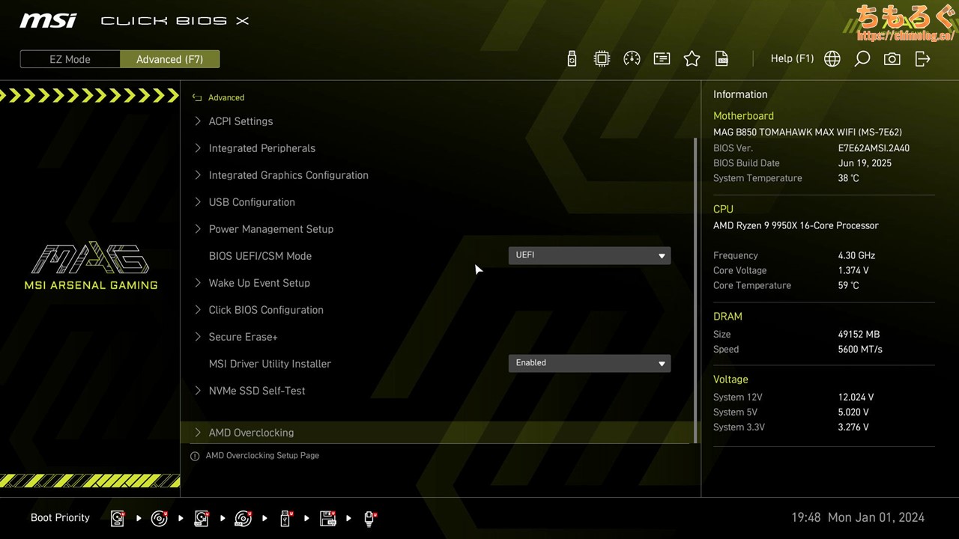Expand the AMD Overclocking submenu
The image size is (959, 539).
[x=251, y=433]
